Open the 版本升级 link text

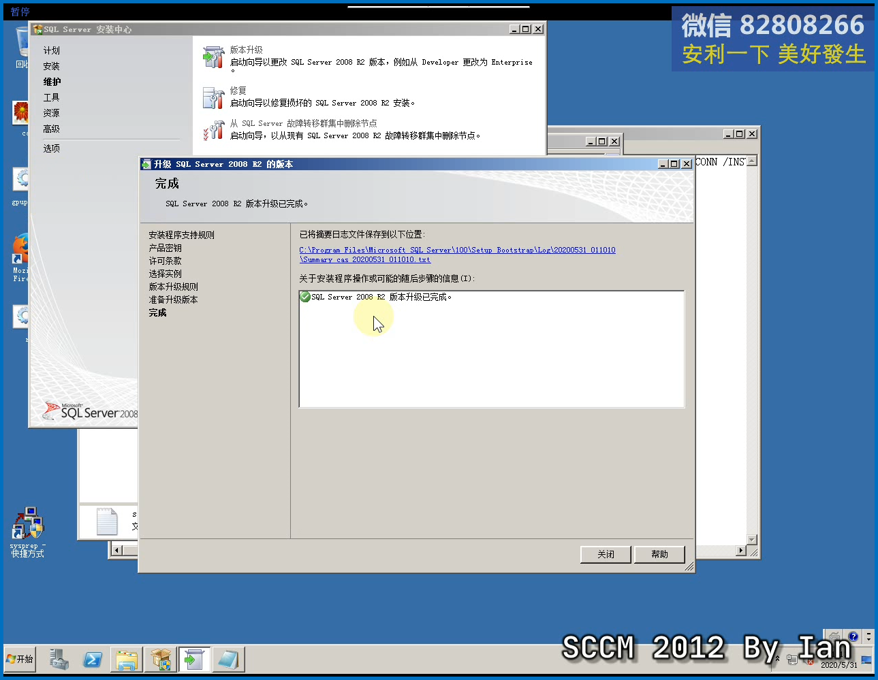click(246, 50)
